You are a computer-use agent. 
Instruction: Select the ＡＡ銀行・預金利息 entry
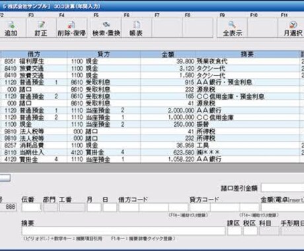[224, 83]
